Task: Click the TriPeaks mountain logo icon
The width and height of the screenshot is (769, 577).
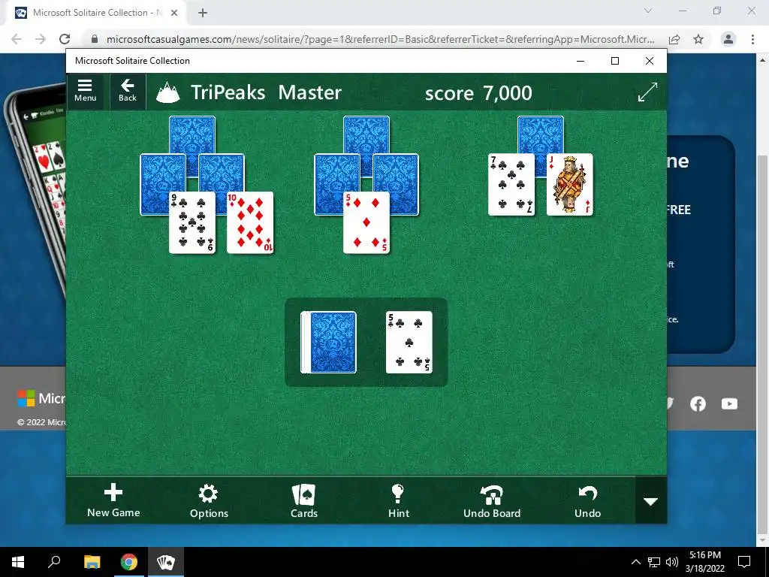Action: tap(167, 92)
